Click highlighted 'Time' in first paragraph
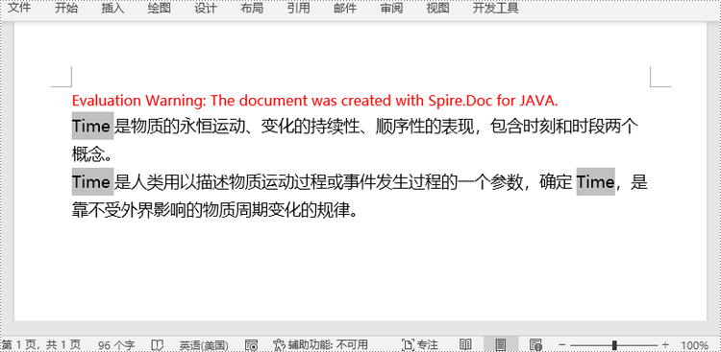The image size is (721, 352). pyautogui.click(x=92, y=126)
